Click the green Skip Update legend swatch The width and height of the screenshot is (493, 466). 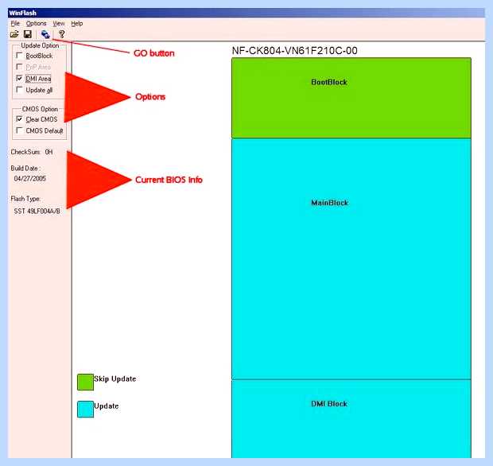tap(86, 382)
